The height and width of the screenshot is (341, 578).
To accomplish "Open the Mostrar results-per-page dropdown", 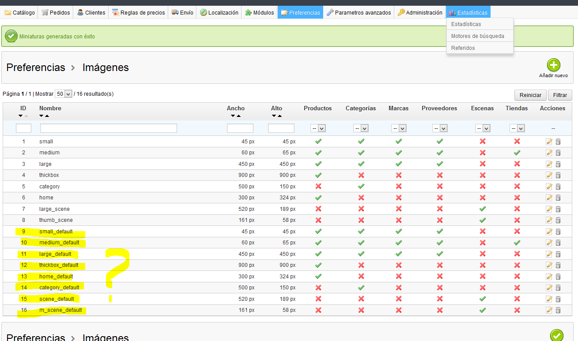I will tap(63, 94).
